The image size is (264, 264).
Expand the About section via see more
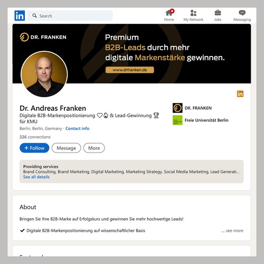(232, 231)
